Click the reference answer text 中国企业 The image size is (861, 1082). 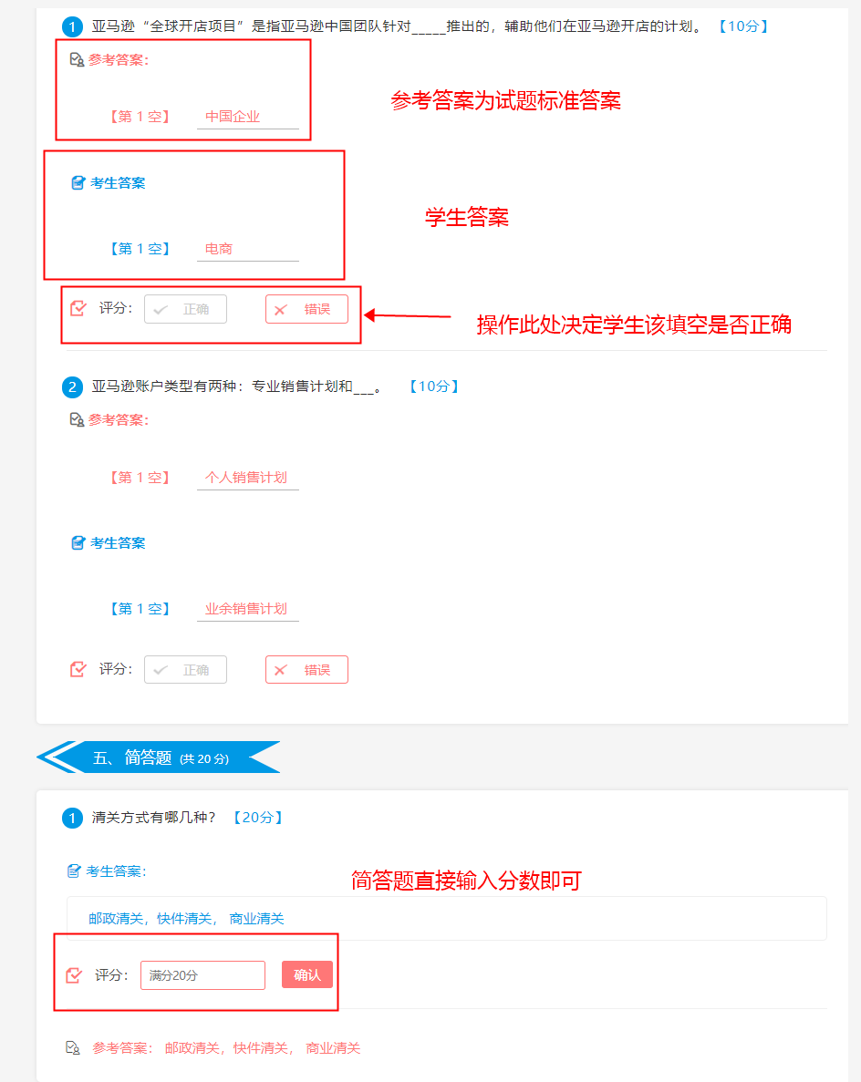coord(233,117)
